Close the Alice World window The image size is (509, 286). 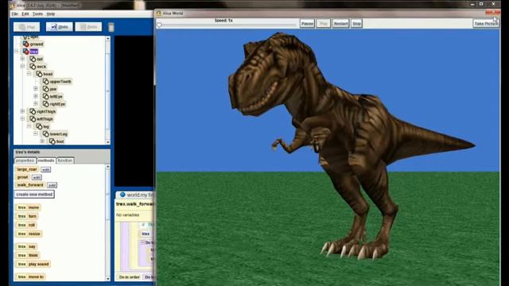click(x=492, y=13)
